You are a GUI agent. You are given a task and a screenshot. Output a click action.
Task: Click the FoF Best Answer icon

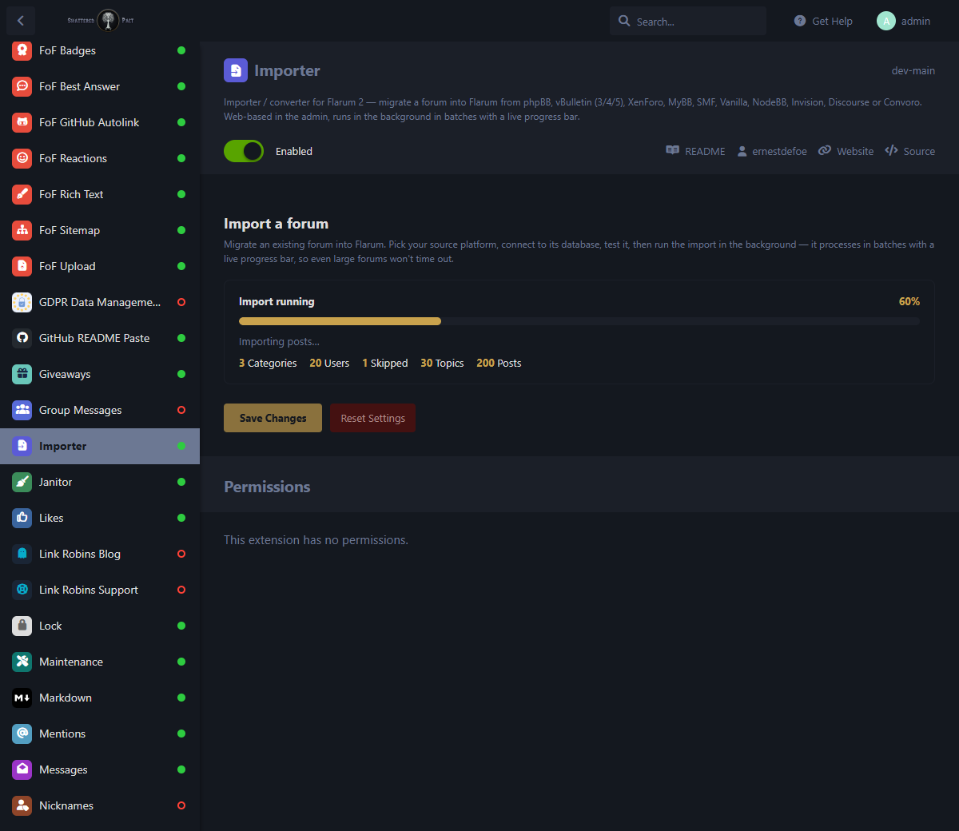[22, 86]
